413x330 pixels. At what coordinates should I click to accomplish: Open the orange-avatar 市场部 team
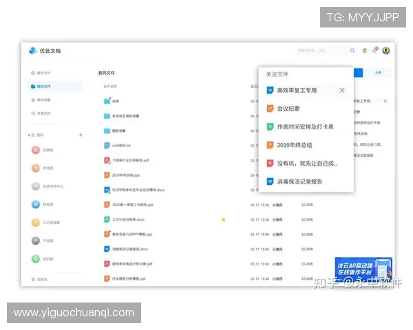click(43, 168)
